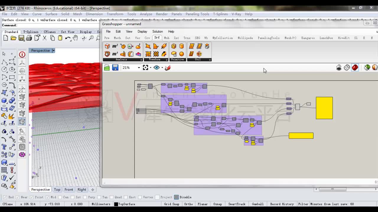The height and width of the screenshot is (212, 378).
Task: Click the Copy icon in Rhino toolbar
Action: pos(52,38)
